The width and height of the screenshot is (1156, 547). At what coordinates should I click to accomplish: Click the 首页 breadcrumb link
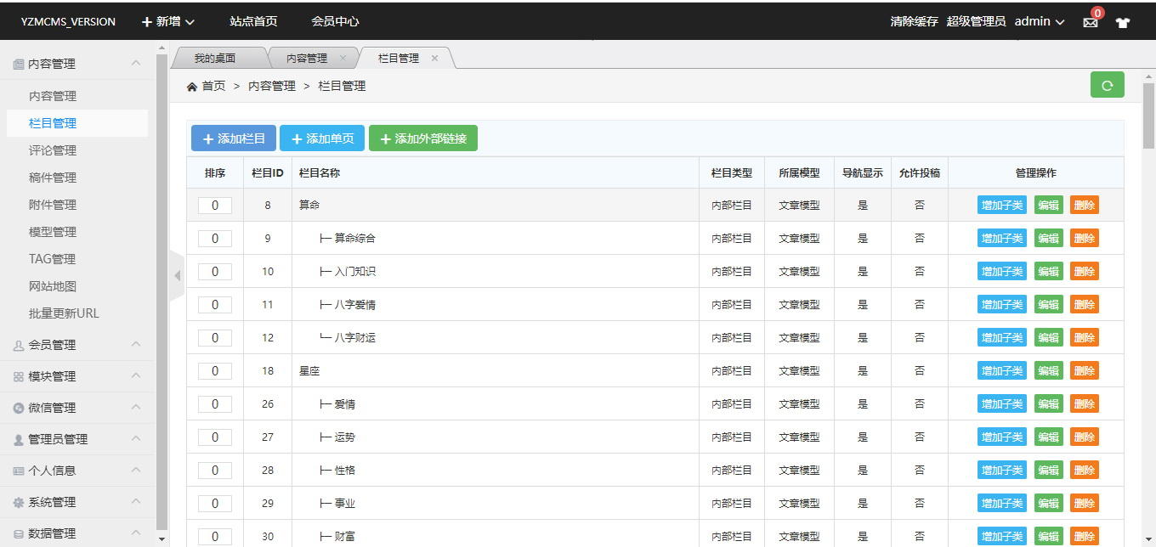[213, 86]
